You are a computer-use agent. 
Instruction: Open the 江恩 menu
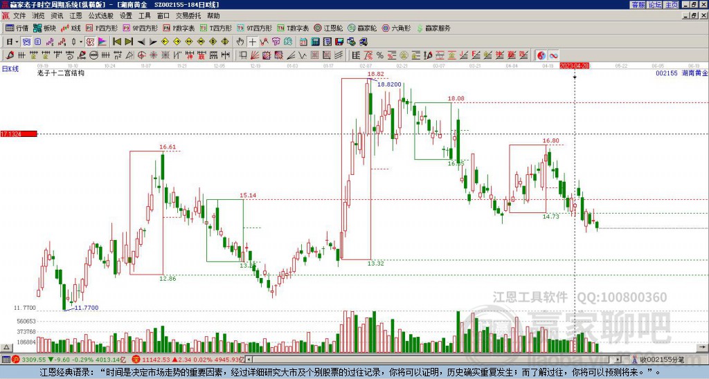click(75, 16)
